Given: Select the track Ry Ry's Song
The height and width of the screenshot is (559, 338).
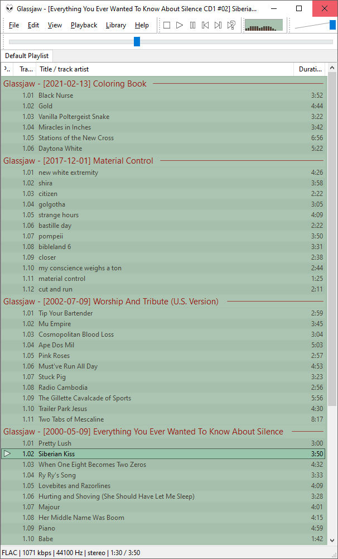Looking at the screenshot, I should [x=164, y=475].
